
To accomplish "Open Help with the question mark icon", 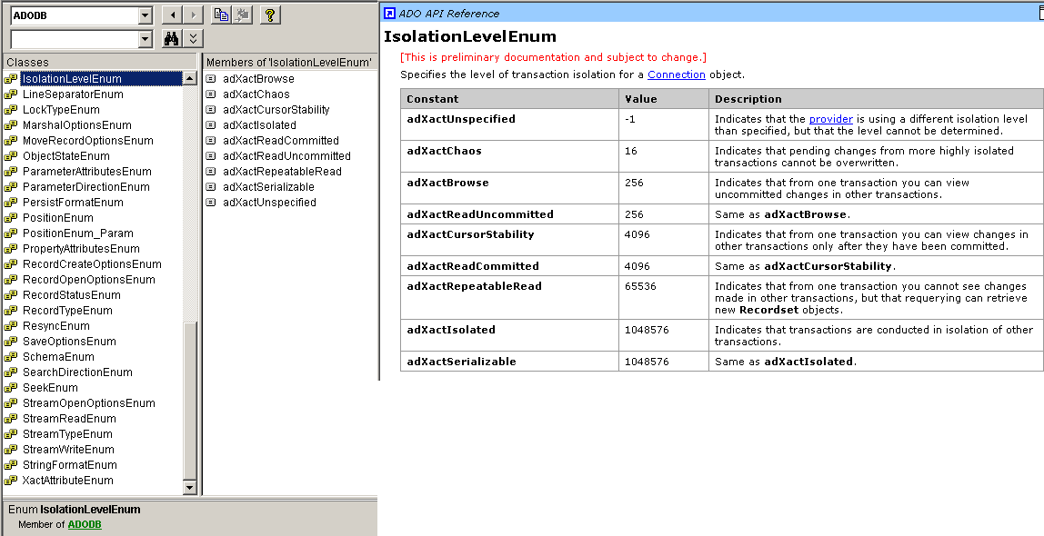I will (270, 15).
